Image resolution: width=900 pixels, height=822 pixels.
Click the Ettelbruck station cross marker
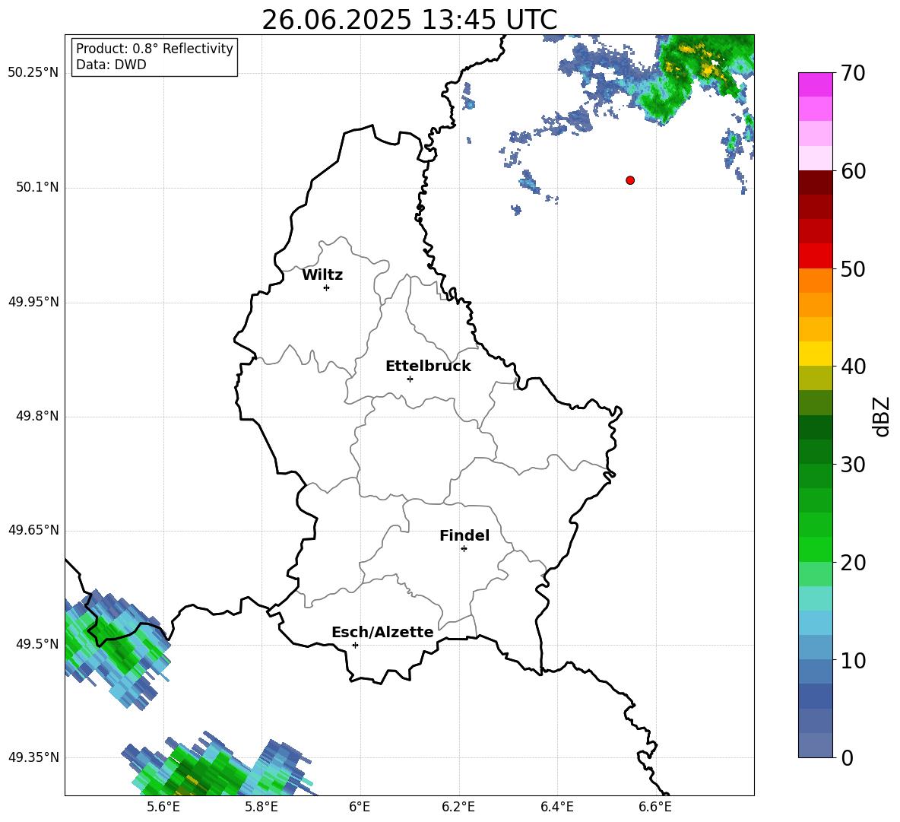(x=410, y=379)
